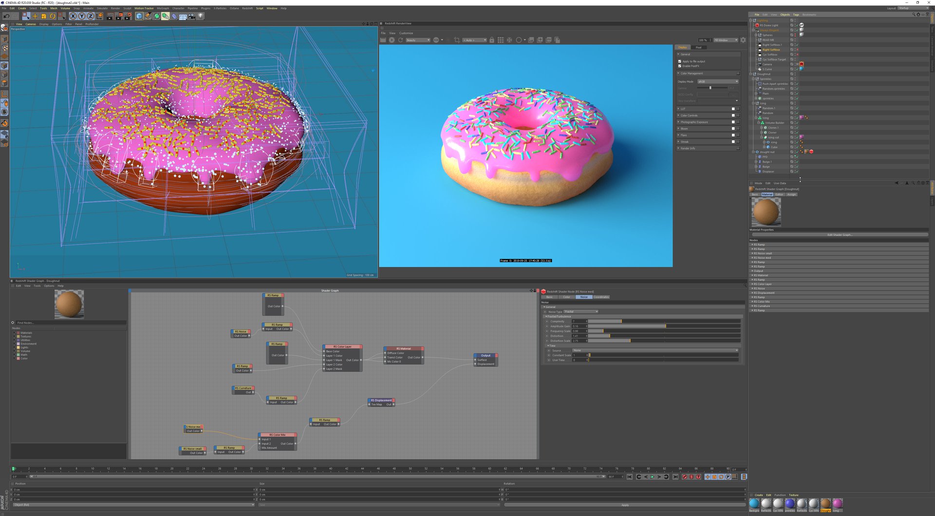Start render with Redshift RenderView play icon

click(392, 40)
